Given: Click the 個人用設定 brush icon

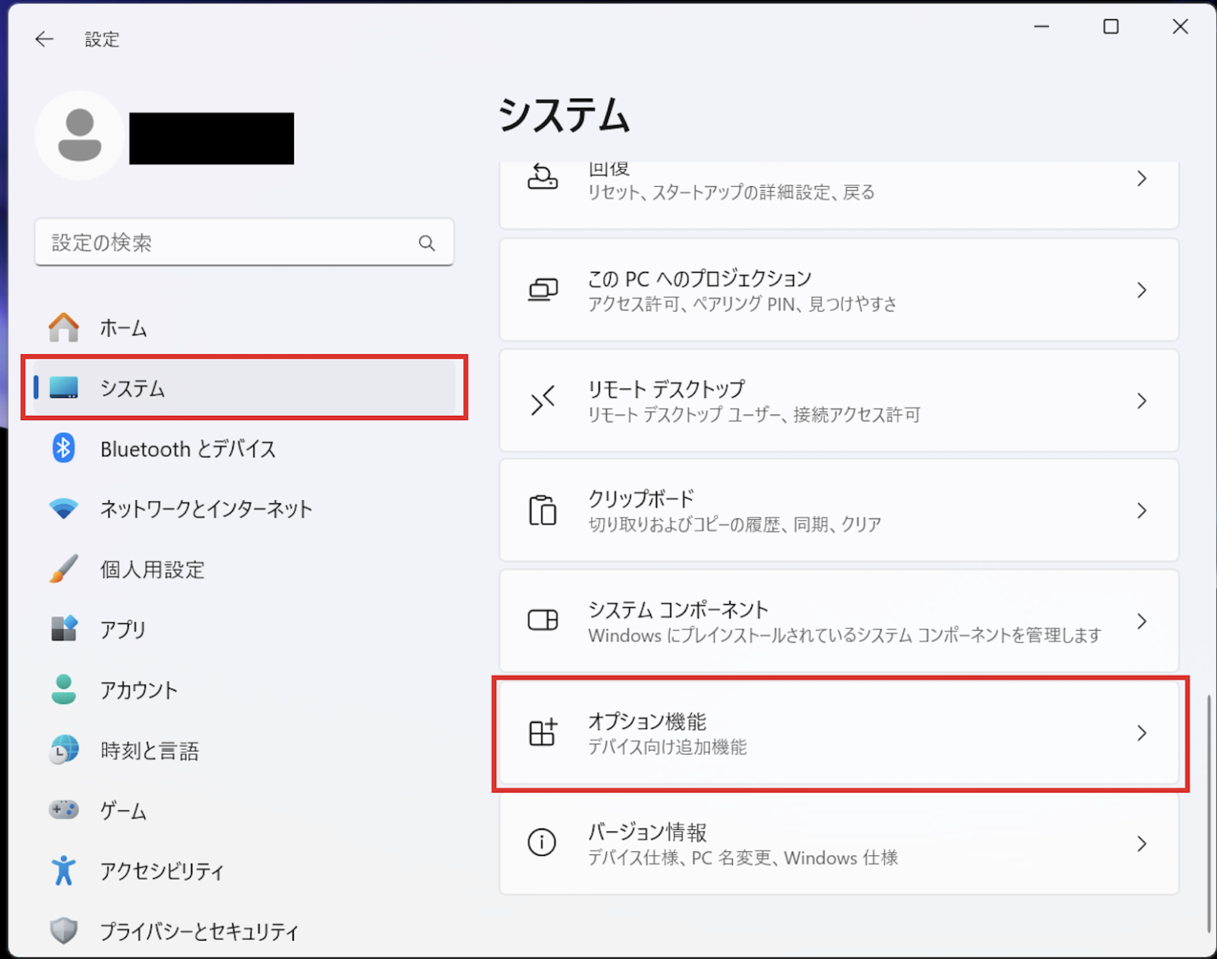Looking at the screenshot, I should coord(63,569).
